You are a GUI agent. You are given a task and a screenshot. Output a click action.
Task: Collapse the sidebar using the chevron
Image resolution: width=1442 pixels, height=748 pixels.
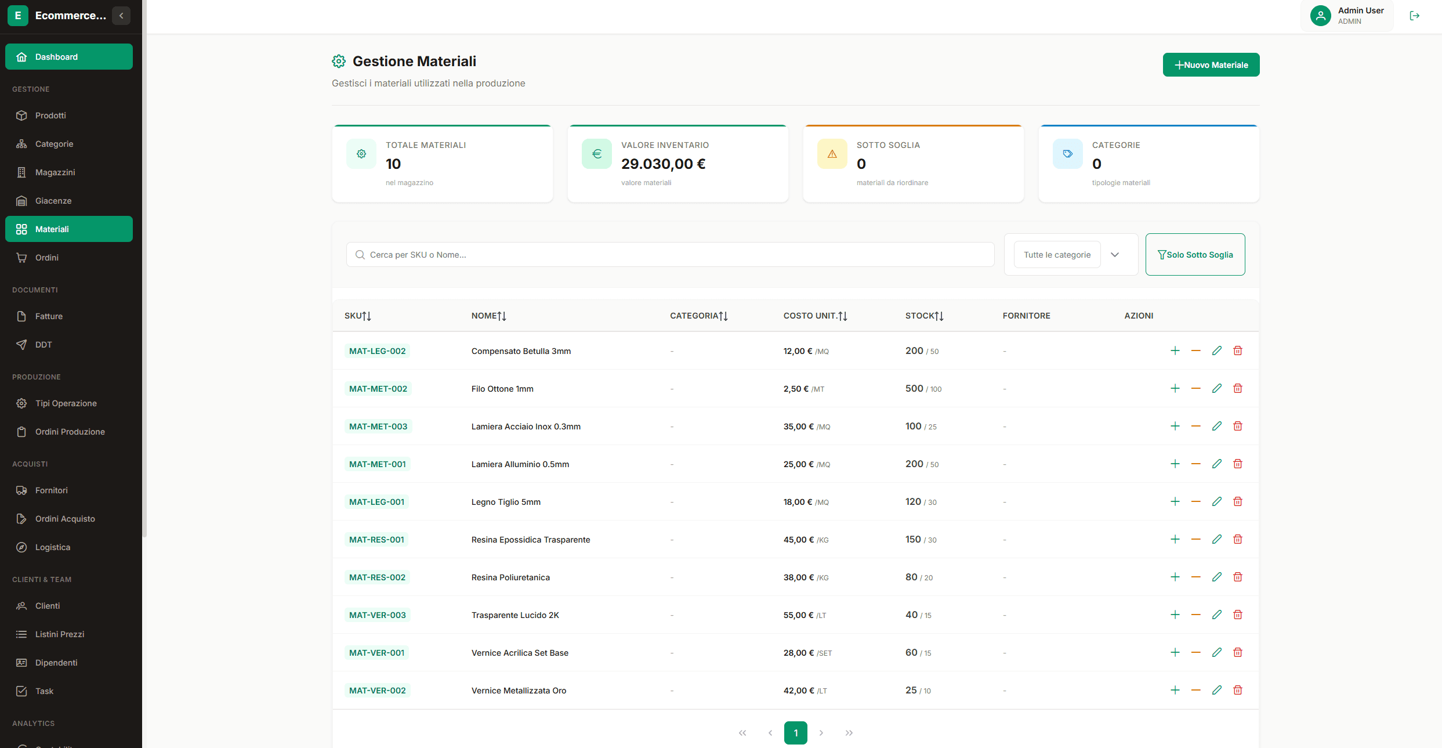coord(121,16)
